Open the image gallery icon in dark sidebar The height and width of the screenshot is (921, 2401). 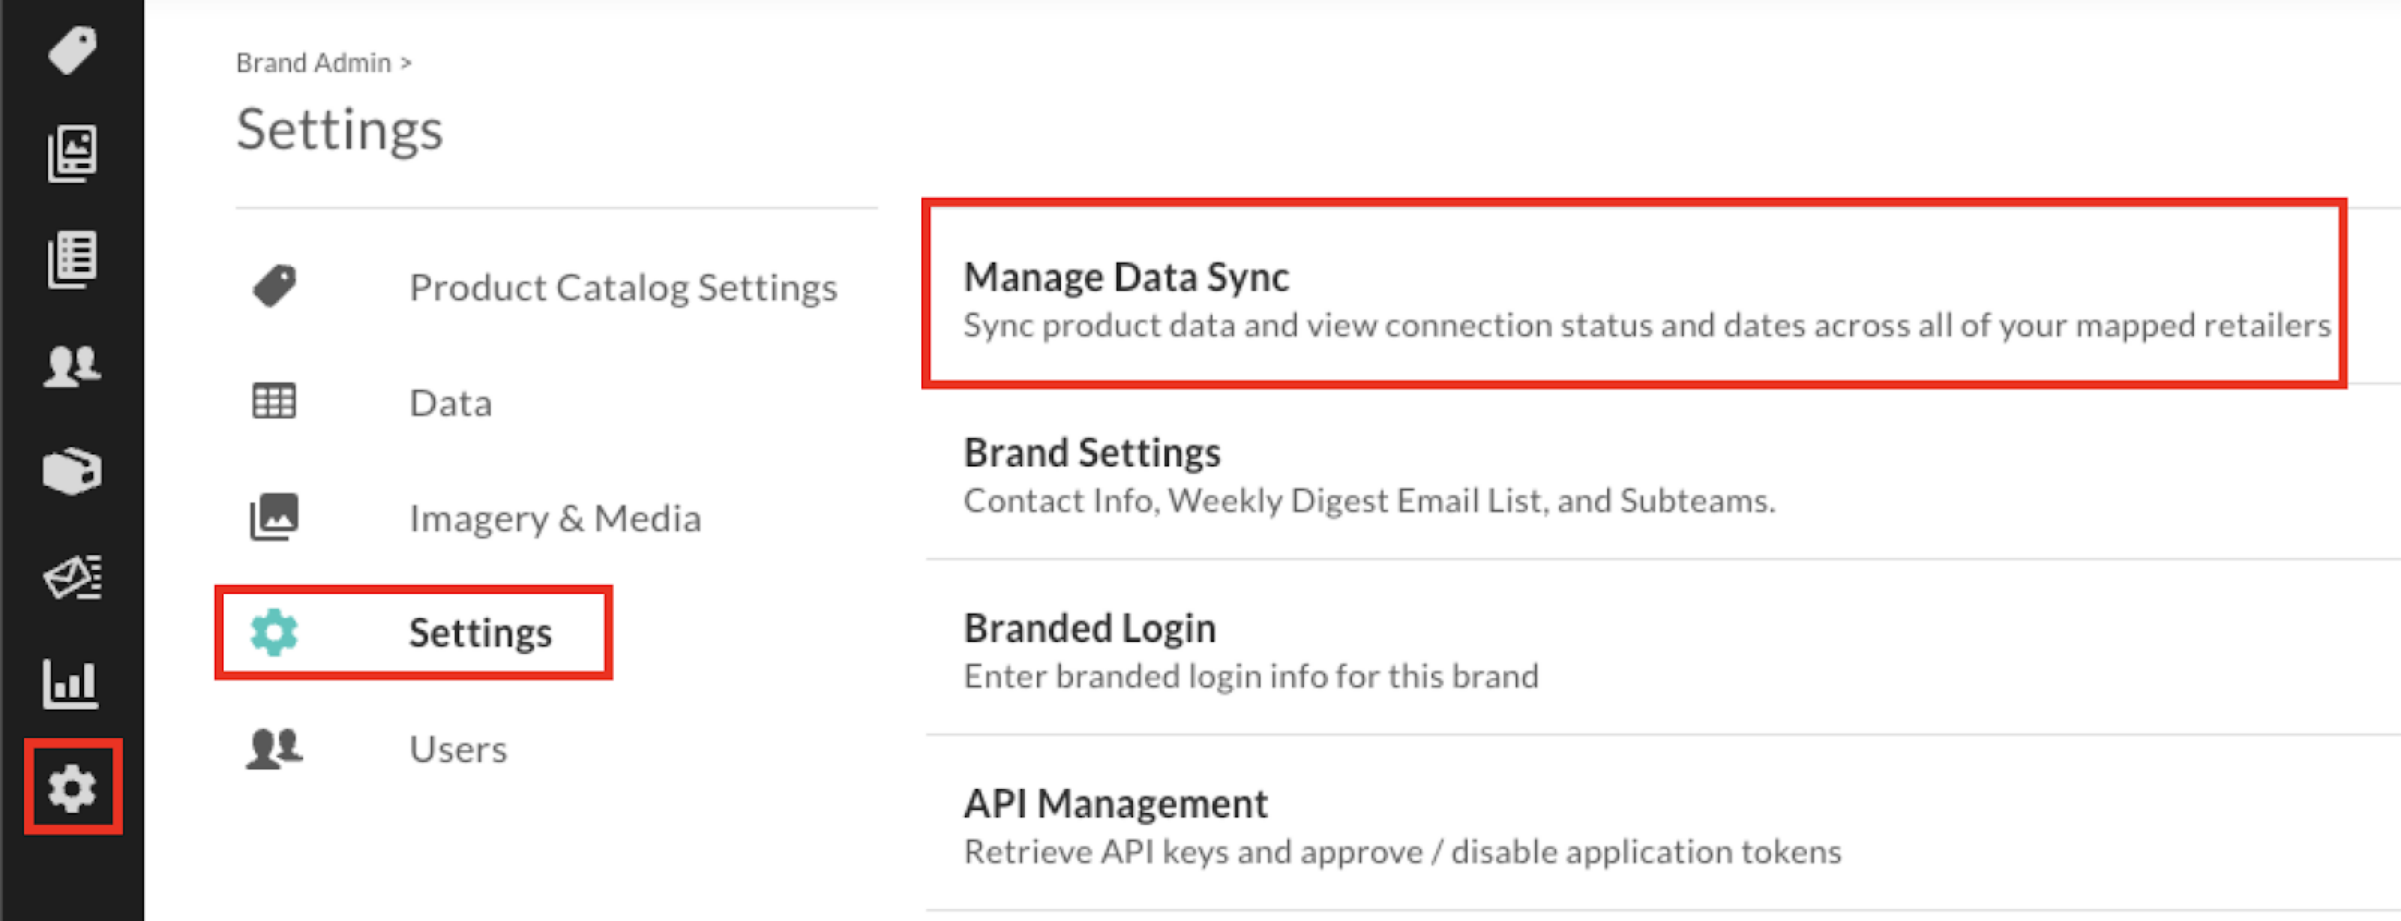pyautogui.click(x=72, y=153)
